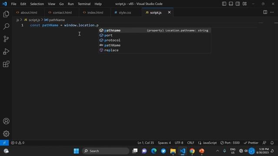Click the taskbar Search box
The width and height of the screenshot is (278, 156).
(106, 151)
